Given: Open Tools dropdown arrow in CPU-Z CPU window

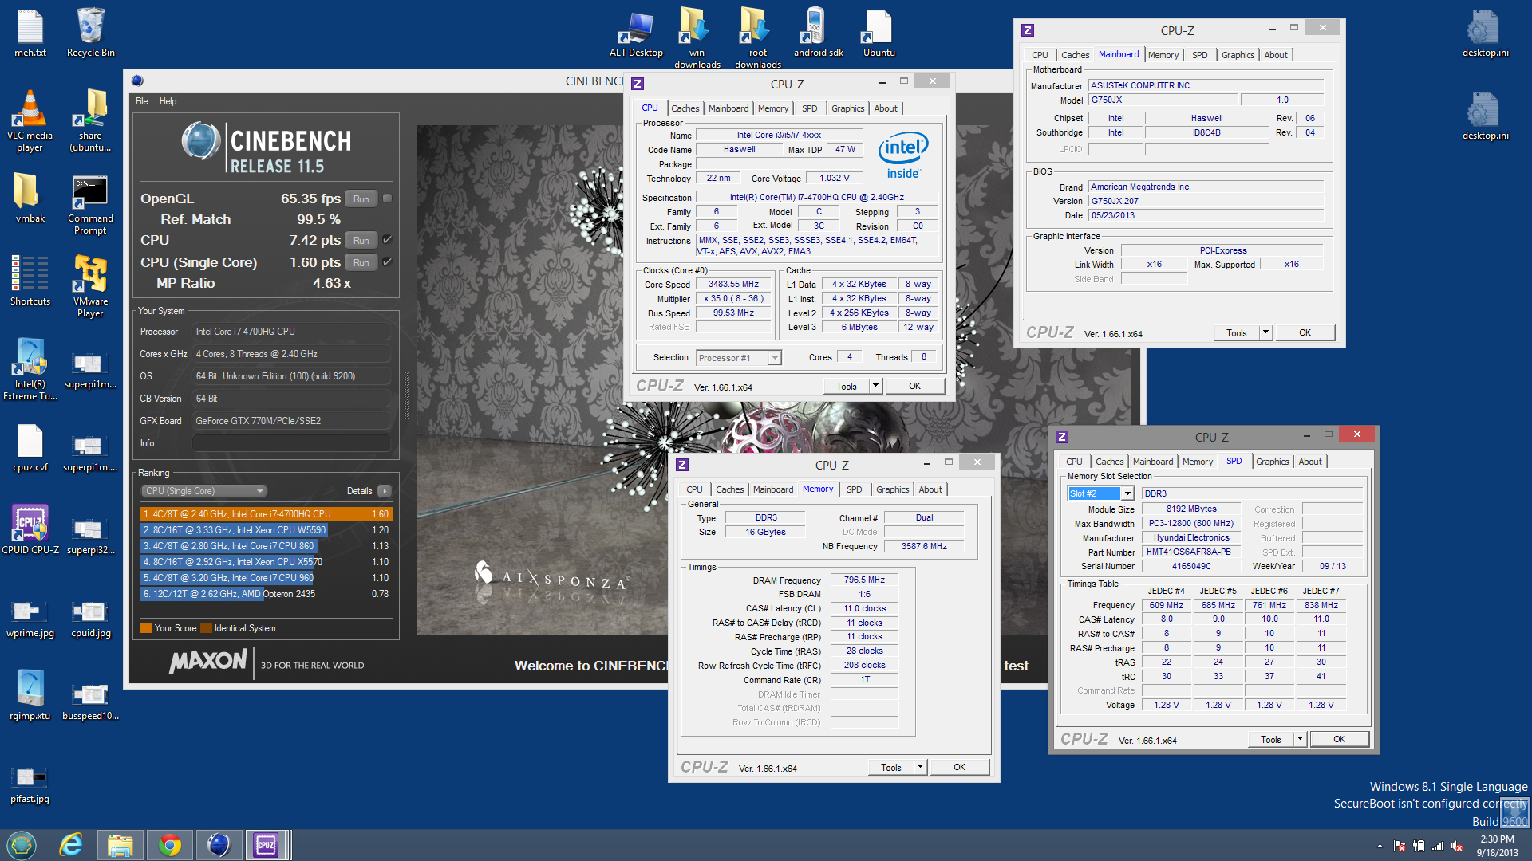Looking at the screenshot, I should tap(875, 386).
